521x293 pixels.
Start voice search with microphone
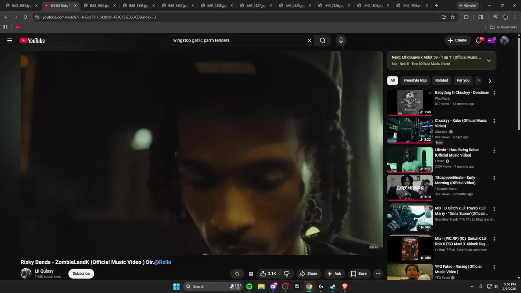tap(341, 40)
